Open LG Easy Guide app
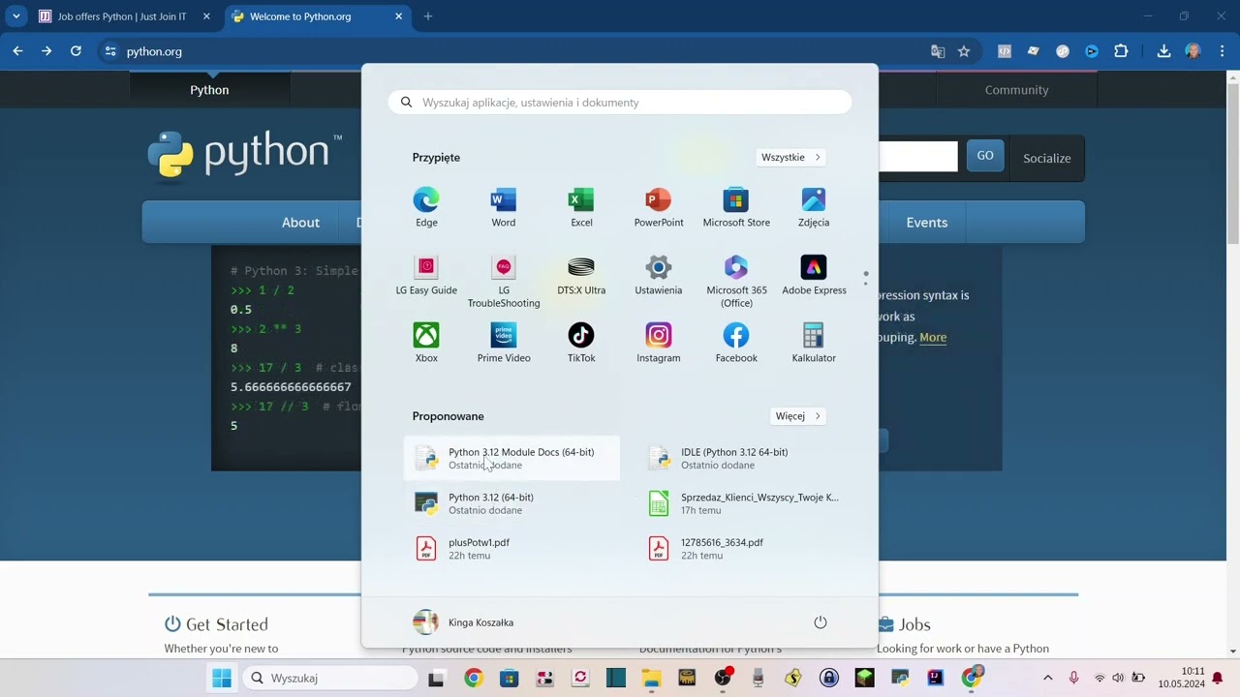This screenshot has height=697, width=1240. click(x=426, y=275)
